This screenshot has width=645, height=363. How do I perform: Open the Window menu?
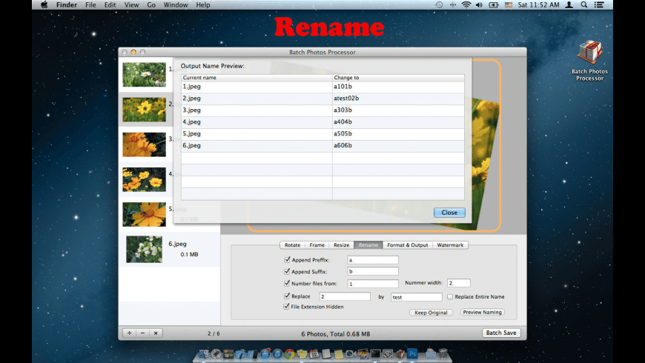coord(176,5)
